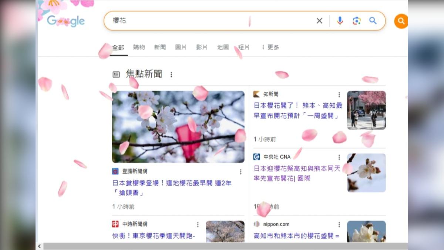Screen dimensions: 444x250
Task: Click the blue magnifier search icon
Action: tap(373, 21)
